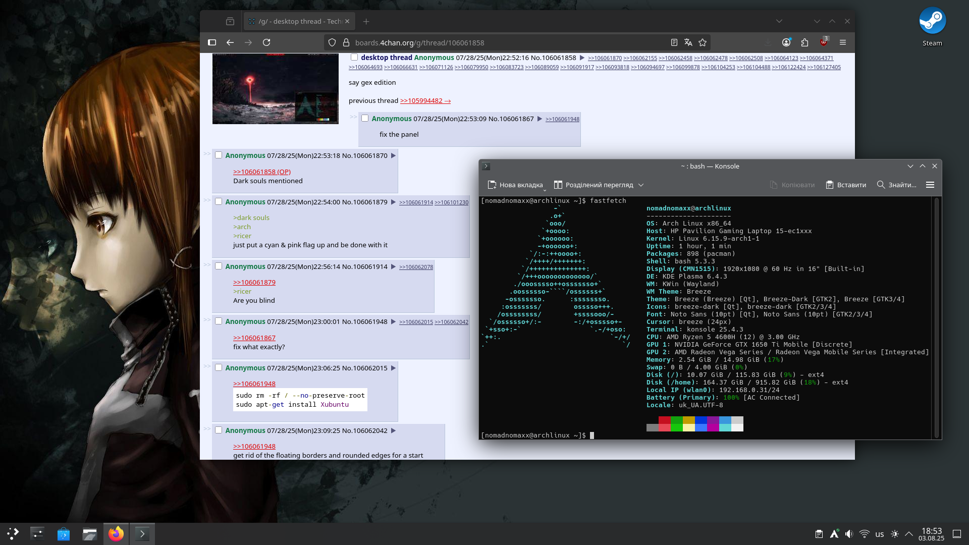Follow previous thread >>105994482 link

pyautogui.click(x=425, y=100)
